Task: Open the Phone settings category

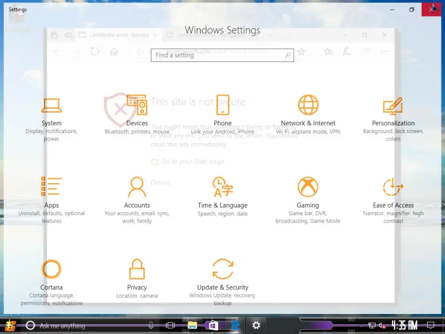Action: 223,115
